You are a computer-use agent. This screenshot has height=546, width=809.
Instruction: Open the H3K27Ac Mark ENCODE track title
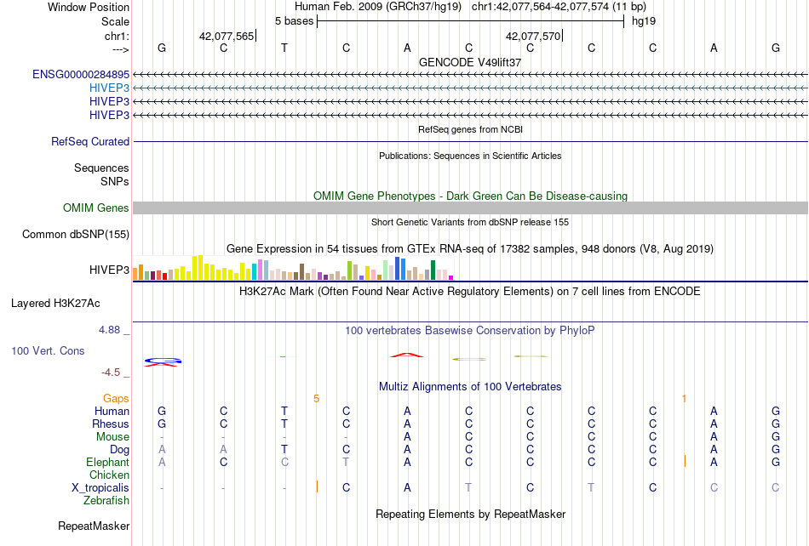point(470,292)
